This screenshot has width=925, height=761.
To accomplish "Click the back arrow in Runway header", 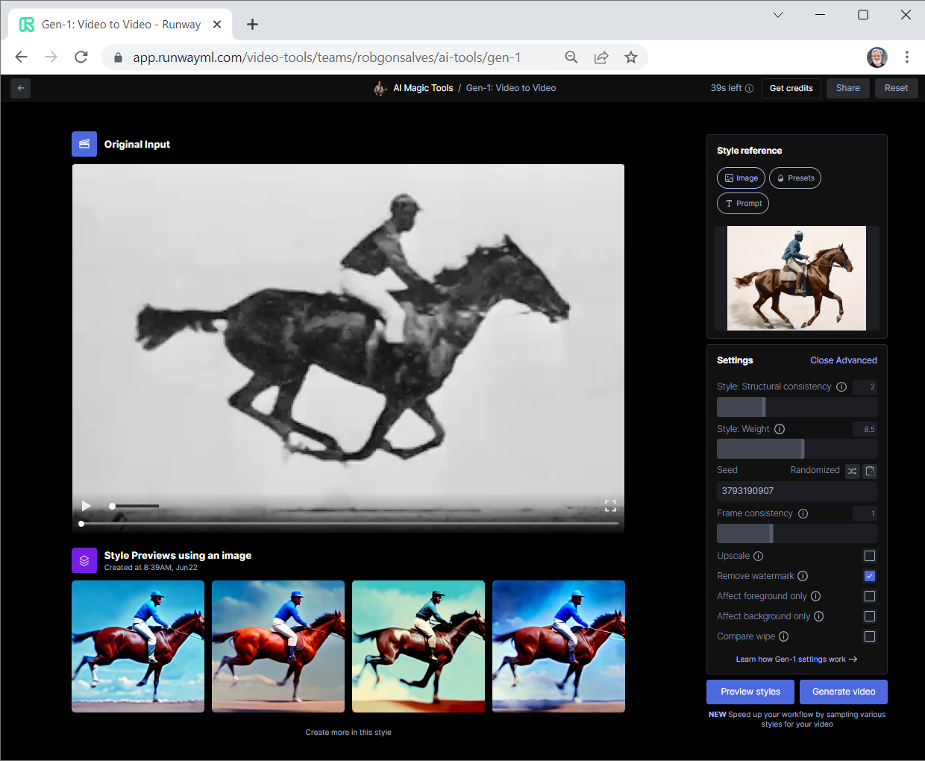I will click(21, 88).
